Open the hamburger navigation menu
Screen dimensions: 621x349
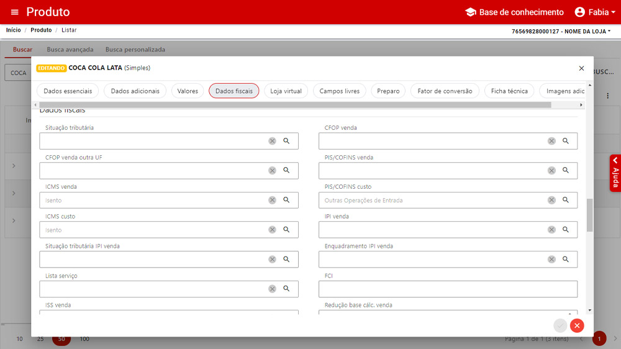[x=14, y=12]
